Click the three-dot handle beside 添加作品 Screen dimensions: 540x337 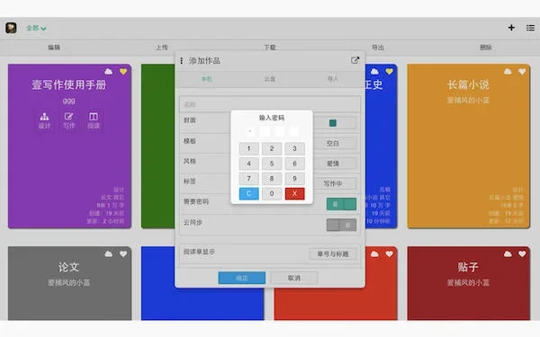tap(182, 61)
